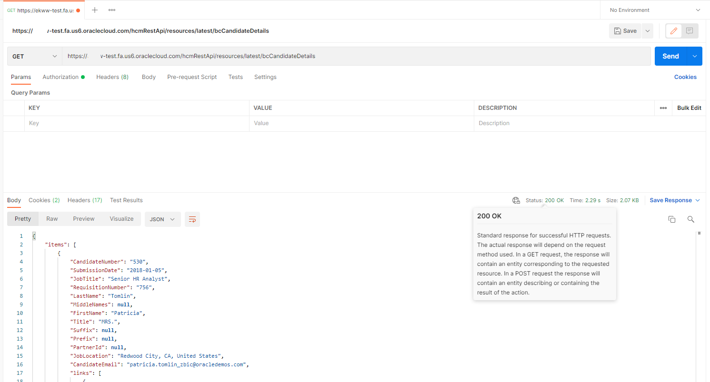Click the Send button
710x382 pixels.
670,56
